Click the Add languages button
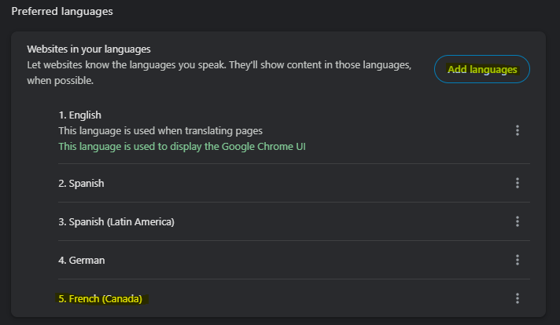The width and height of the screenshot is (560, 325). click(x=482, y=70)
